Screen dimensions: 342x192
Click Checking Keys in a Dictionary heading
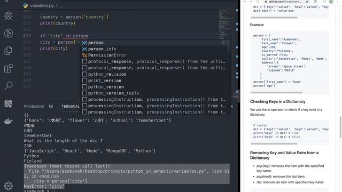[278, 102]
